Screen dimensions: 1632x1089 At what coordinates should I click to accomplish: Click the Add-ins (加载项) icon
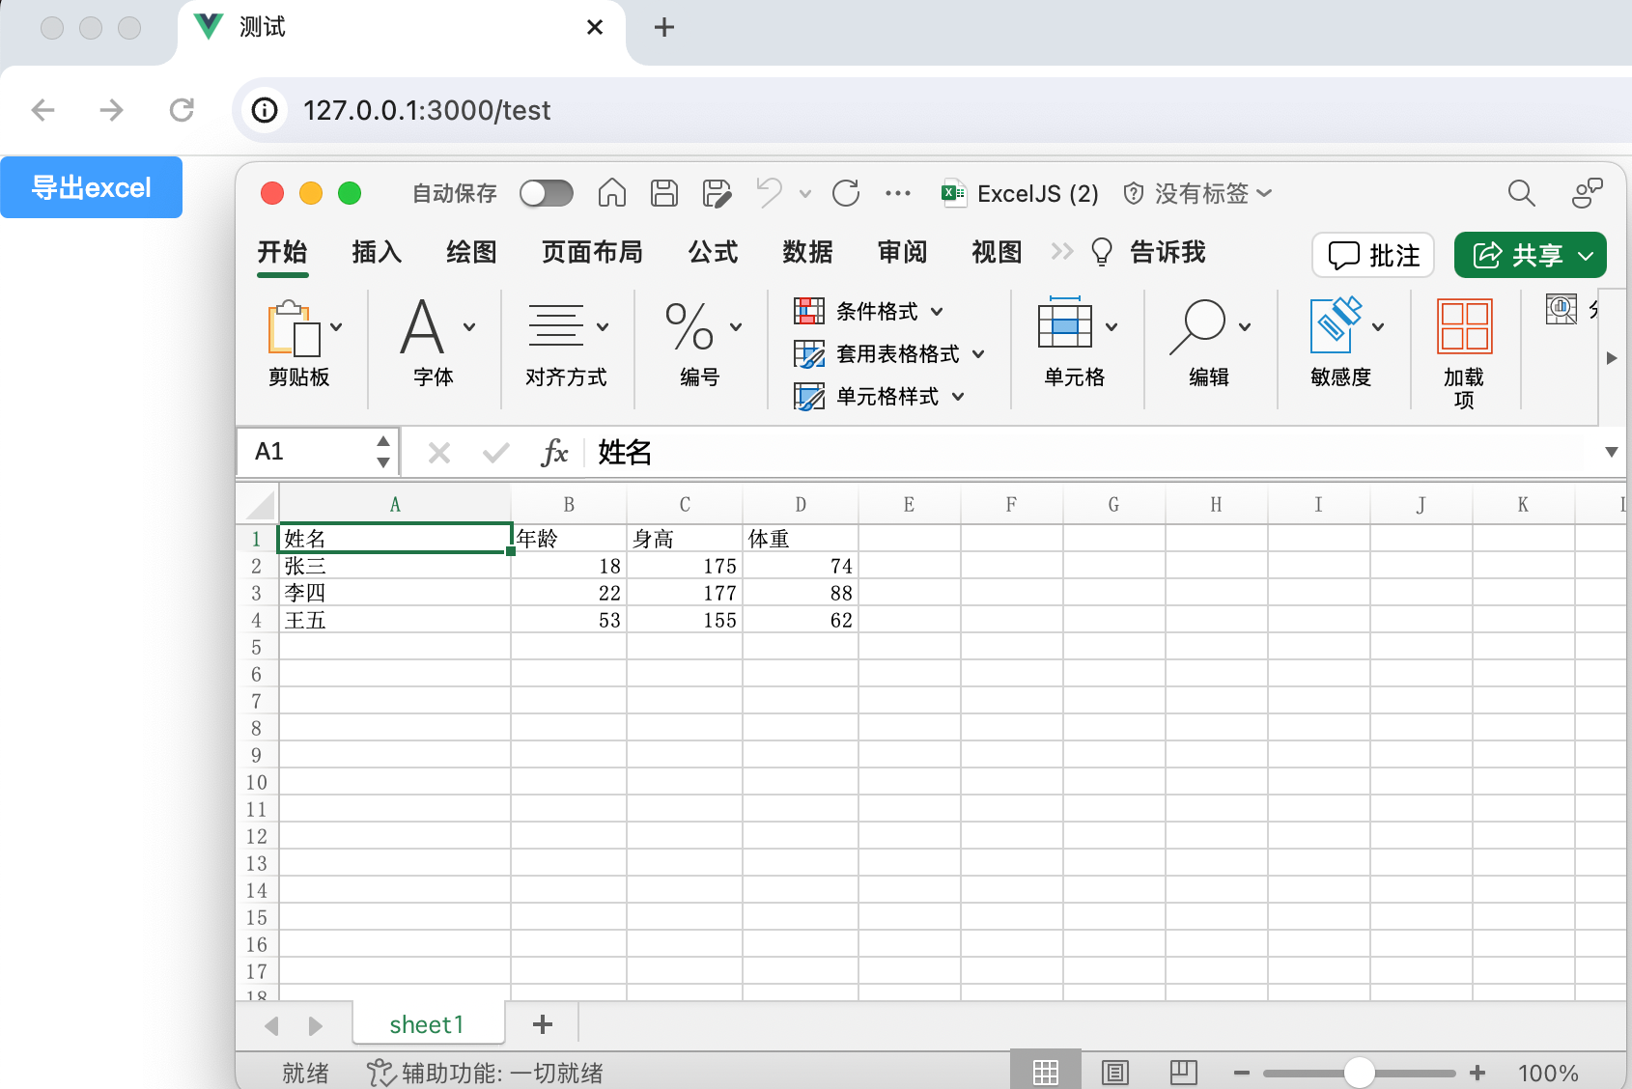tap(1464, 326)
